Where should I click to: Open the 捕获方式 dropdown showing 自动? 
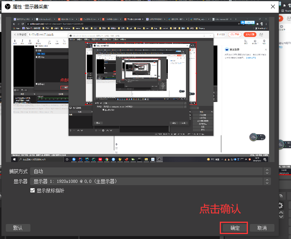pos(151,171)
